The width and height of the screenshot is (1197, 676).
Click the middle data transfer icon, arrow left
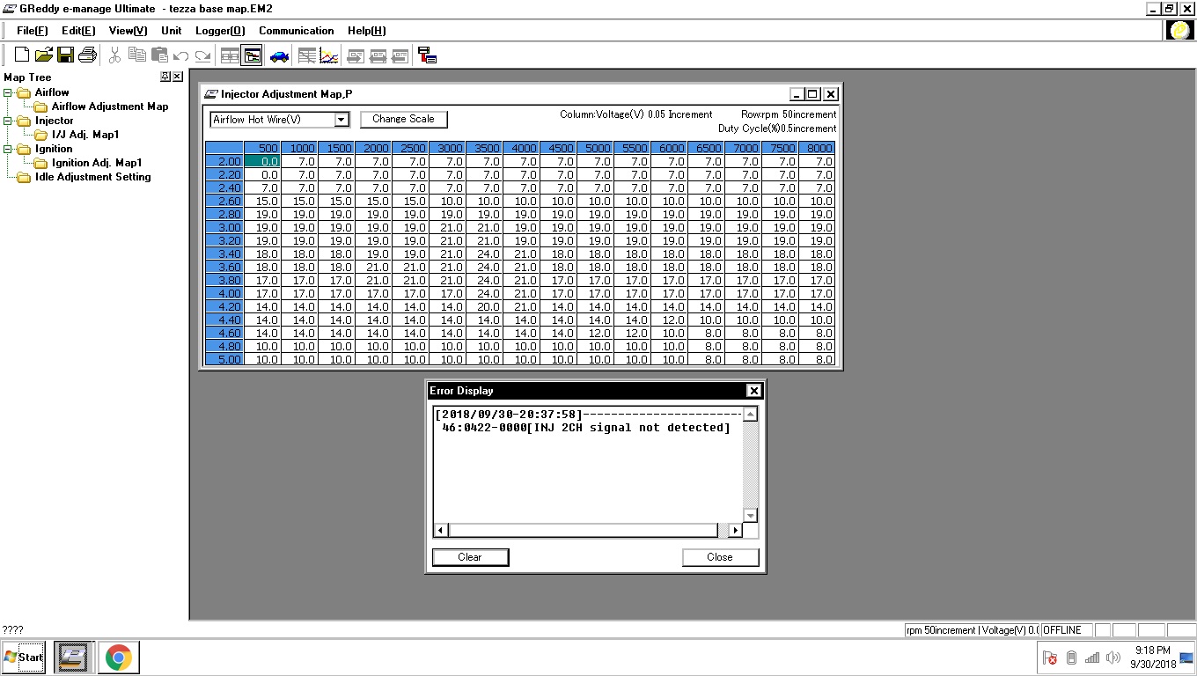click(x=378, y=55)
